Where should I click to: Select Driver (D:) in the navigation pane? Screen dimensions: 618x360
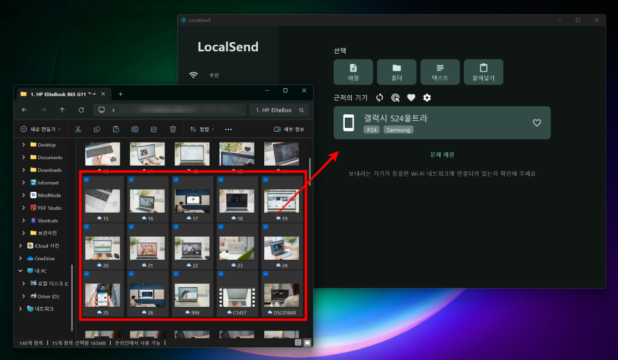click(45, 296)
